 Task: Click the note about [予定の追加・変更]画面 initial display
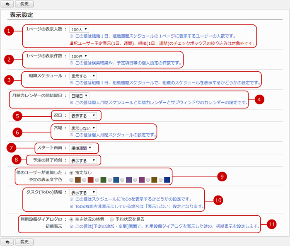click(x=164, y=226)
